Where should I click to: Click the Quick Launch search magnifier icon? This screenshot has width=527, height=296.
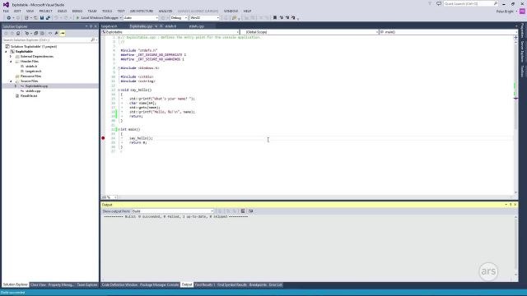[x=496, y=3]
